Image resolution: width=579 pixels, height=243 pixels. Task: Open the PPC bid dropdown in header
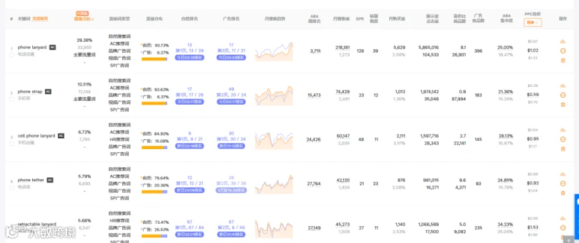click(533, 22)
